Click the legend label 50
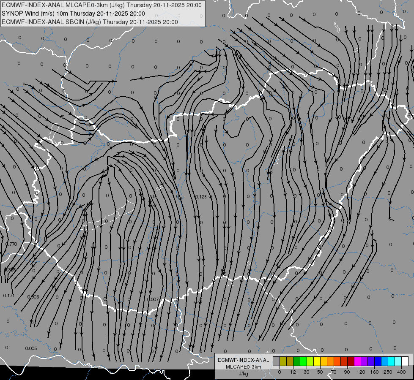 click(320, 372)
